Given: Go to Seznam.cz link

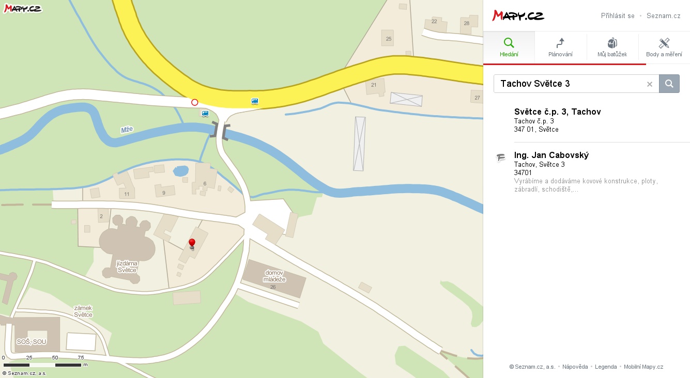Looking at the screenshot, I should point(663,16).
